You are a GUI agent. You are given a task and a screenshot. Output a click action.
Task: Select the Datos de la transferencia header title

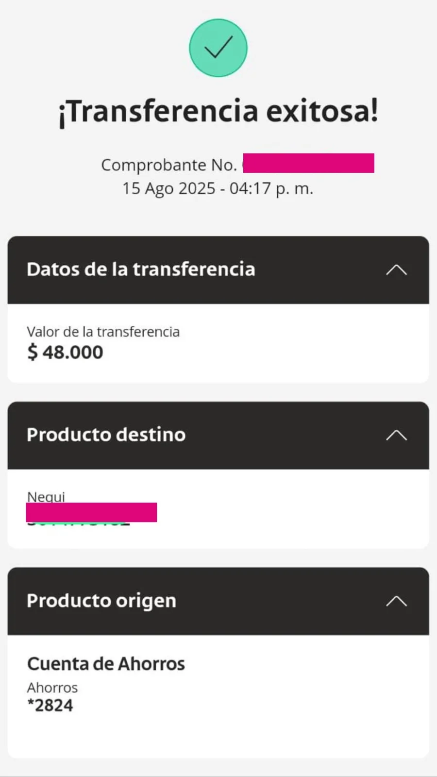click(x=141, y=270)
